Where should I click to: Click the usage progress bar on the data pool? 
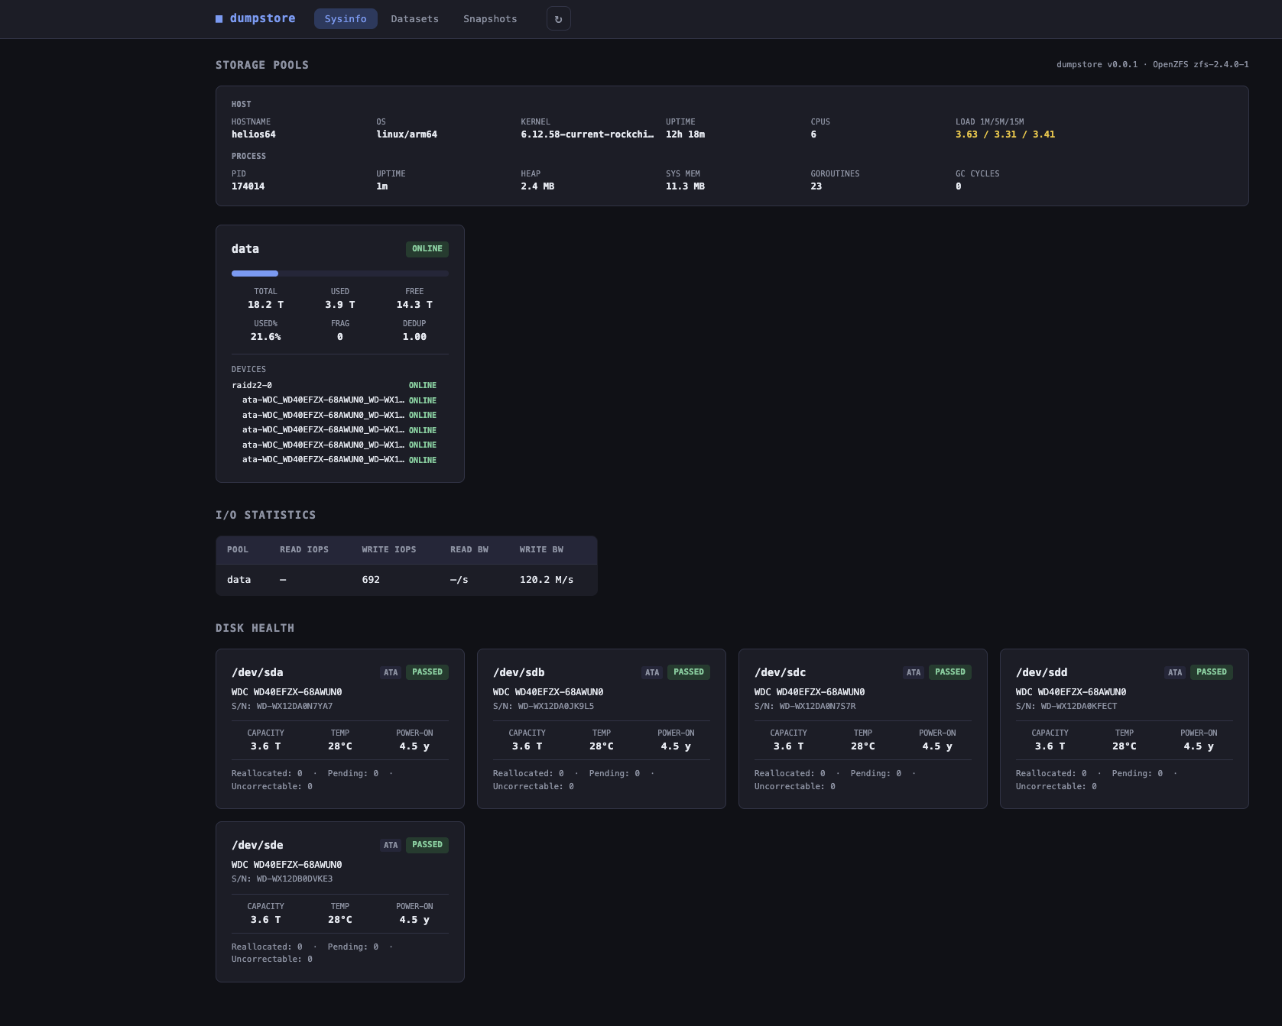[339, 273]
